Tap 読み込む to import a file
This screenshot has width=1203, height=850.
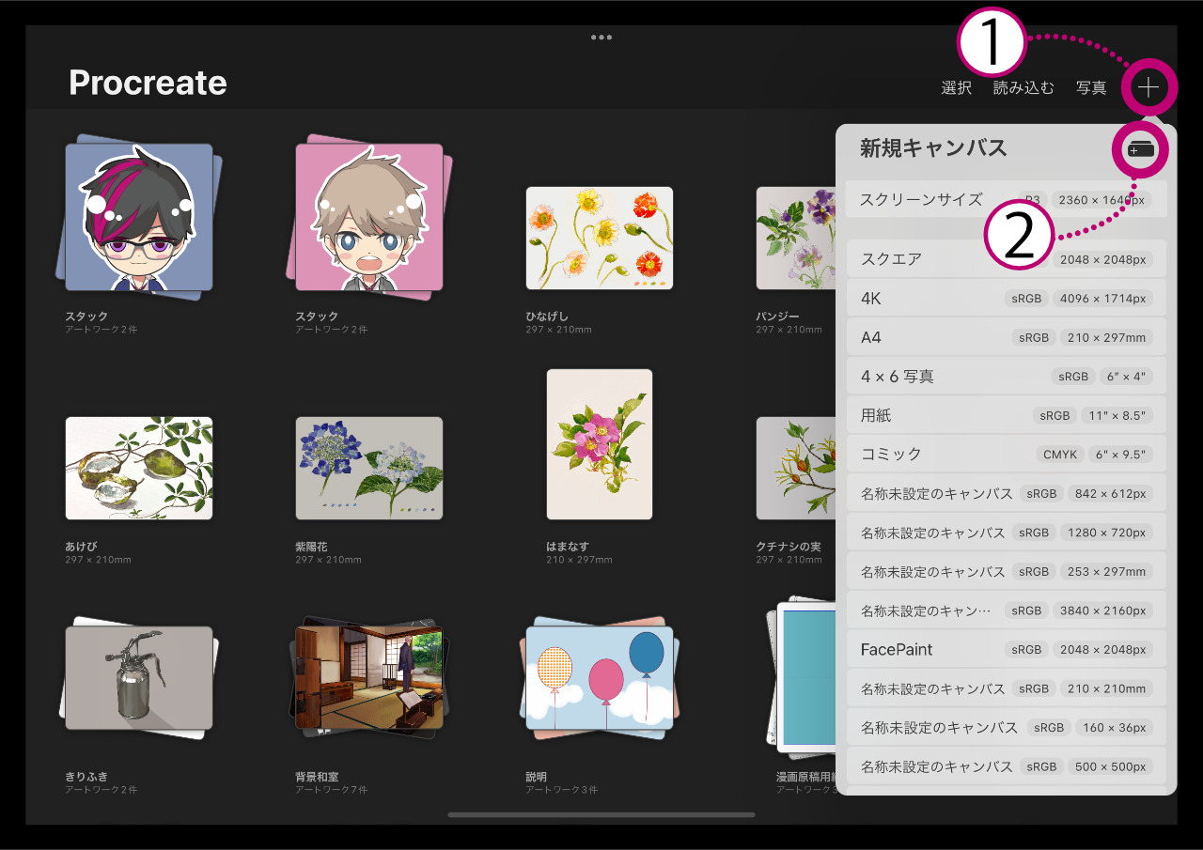click(x=1023, y=87)
